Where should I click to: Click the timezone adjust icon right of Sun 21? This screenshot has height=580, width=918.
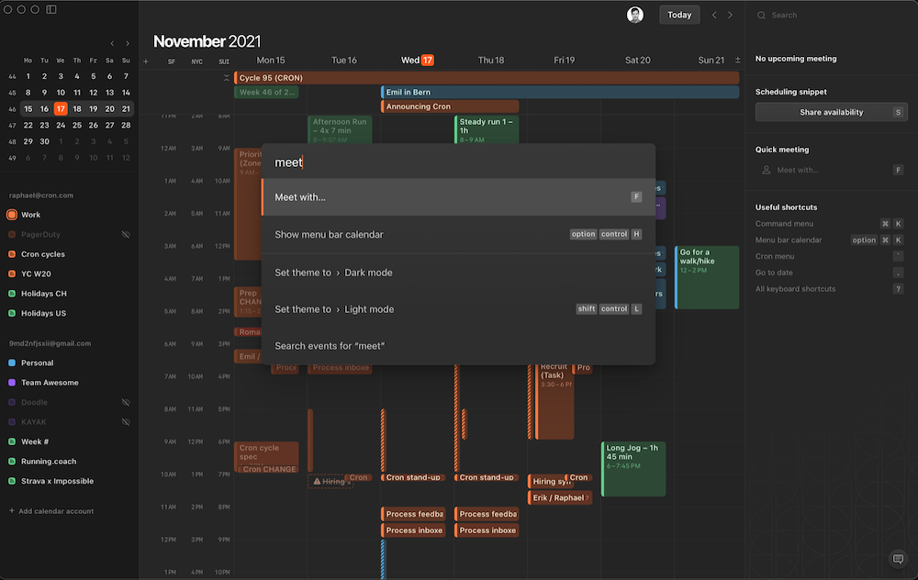click(x=736, y=60)
